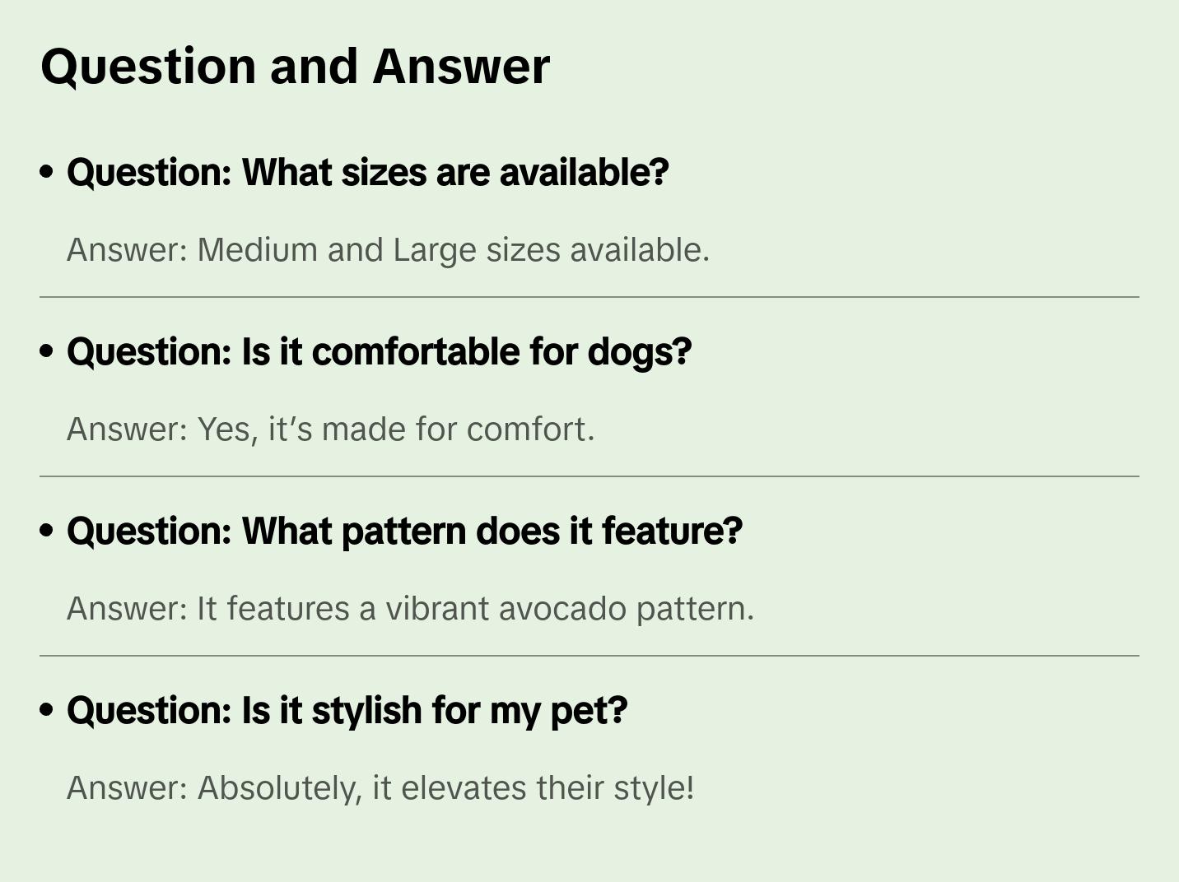Click the word "dogs?" in the second question
Image resolution: width=1179 pixels, height=882 pixels.
pyautogui.click(x=640, y=352)
